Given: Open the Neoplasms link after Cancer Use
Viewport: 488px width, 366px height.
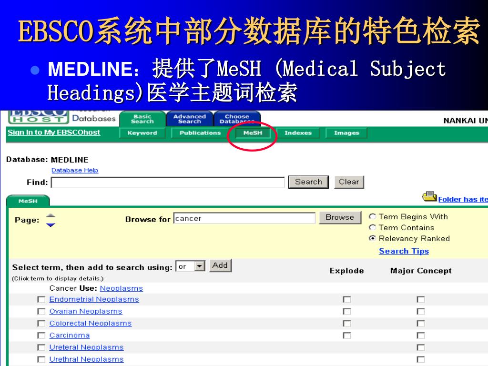Looking at the screenshot, I should click(122, 288).
